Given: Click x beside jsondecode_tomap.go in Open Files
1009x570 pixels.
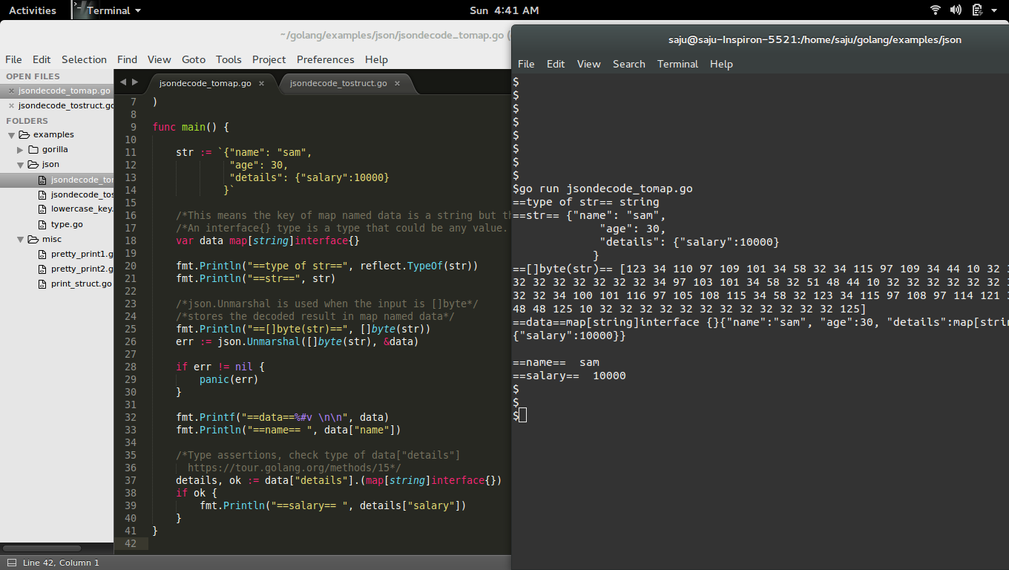Looking at the screenshot, I should coord(11,91).
